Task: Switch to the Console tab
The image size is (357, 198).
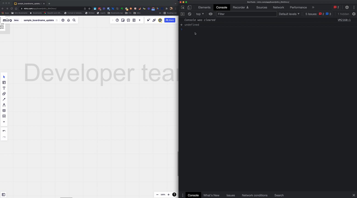Action: coord(222,7)
